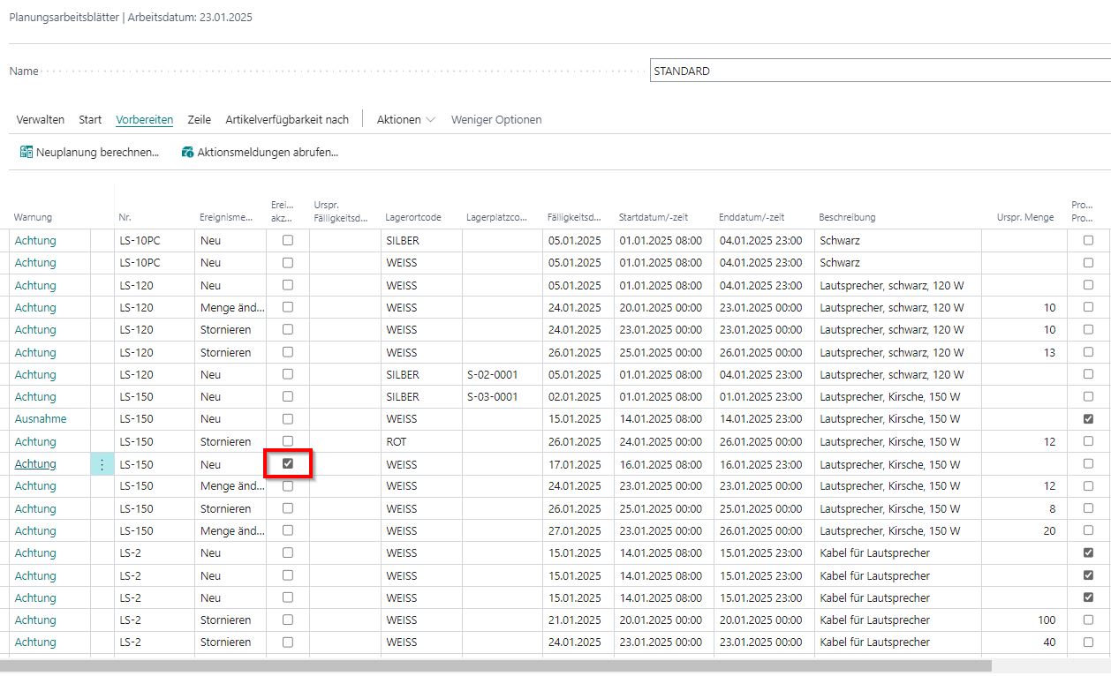Click the original quantity cell showing 40
Viewport: 1111px width, 676px height.
click(x=1025, y=642)
